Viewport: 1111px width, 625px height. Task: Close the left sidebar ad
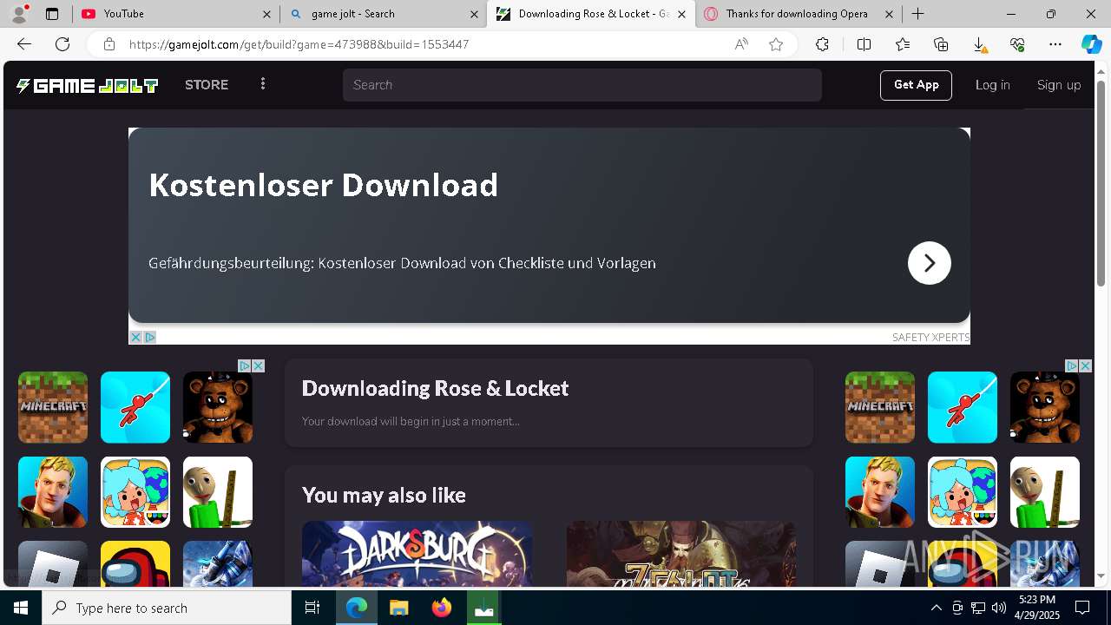(x=259, y=366)
